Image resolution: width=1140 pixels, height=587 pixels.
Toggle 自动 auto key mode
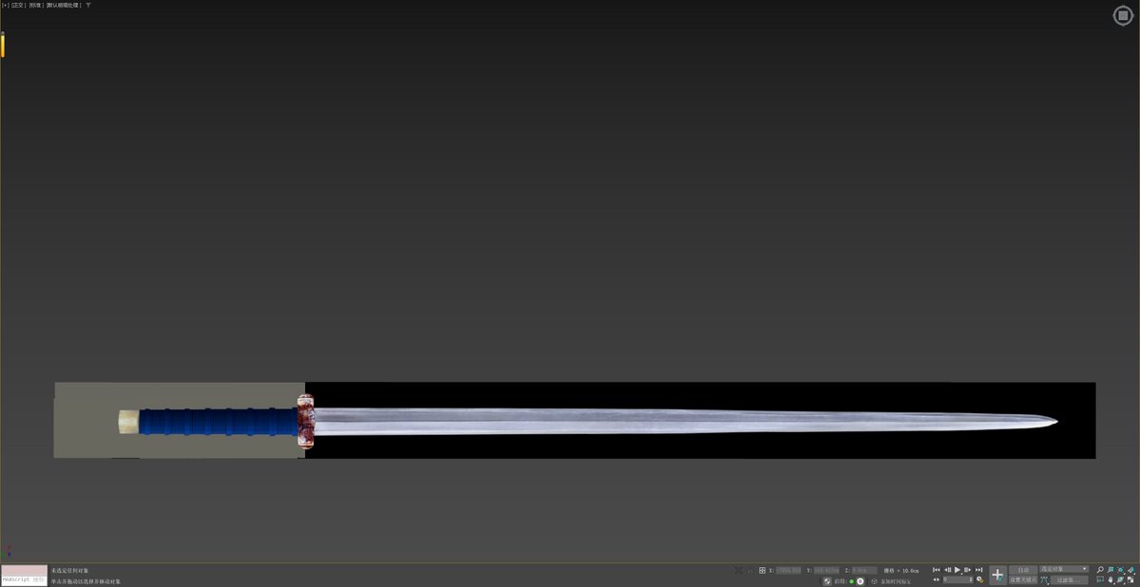(x=1023, y=570)
